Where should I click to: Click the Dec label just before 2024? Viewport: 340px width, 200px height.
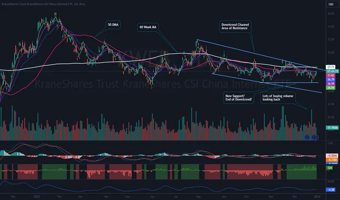pos(294,196)
